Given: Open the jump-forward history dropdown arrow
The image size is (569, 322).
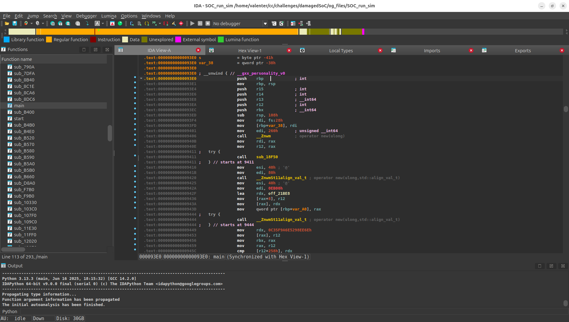Looking at the screenshot, I should point(43,23).
